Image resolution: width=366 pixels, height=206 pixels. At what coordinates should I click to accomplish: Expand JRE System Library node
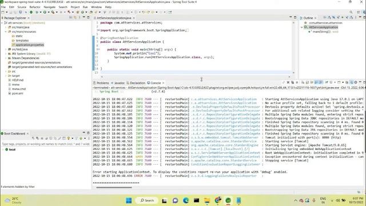6,54
